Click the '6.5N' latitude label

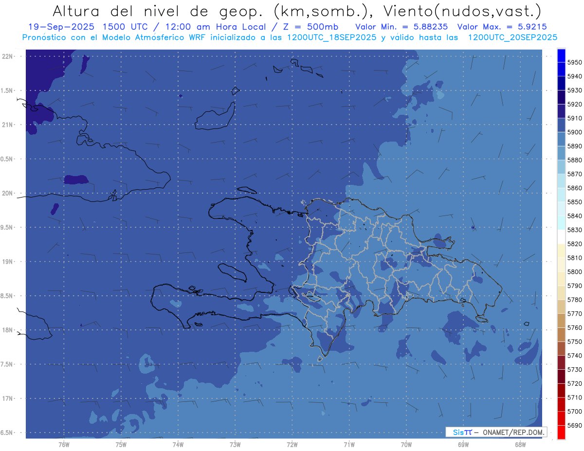point(7,433)
